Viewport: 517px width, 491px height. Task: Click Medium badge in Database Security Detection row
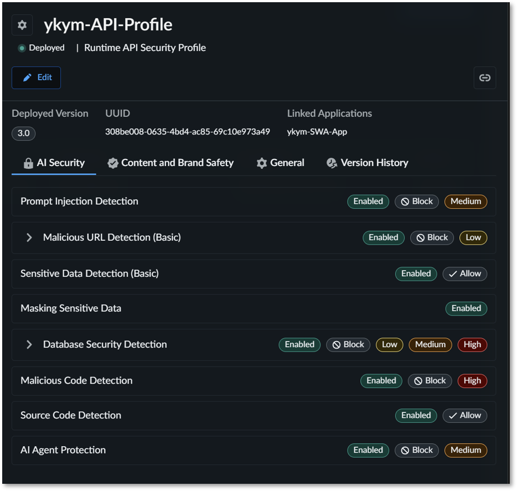pos(430,345)
